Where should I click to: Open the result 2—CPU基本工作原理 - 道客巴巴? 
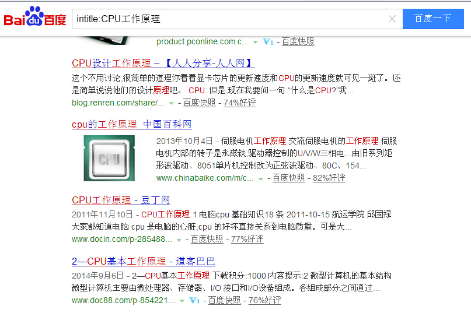point(143,261)
